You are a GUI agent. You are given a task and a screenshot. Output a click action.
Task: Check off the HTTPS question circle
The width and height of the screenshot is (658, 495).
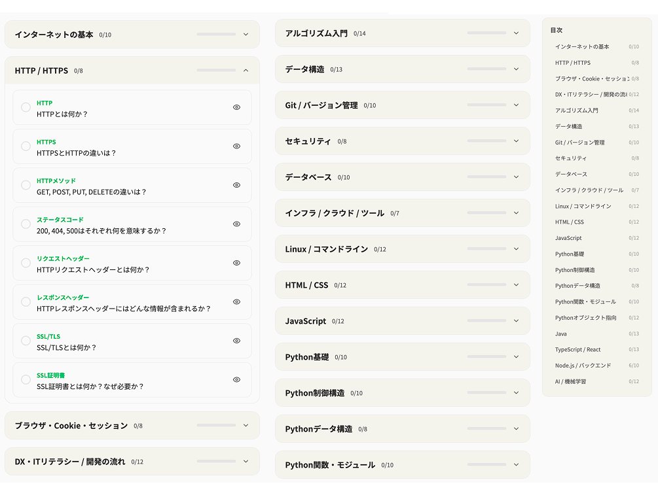point(26,146)
